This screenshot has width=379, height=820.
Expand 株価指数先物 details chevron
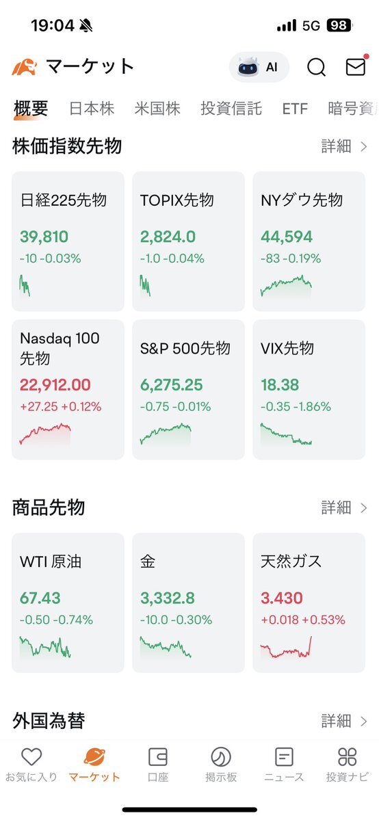click(x=364, y=146)
